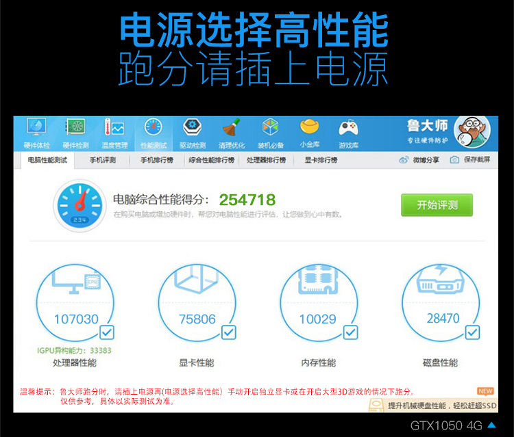The image size is (514, 437).
Task: Click the 磁盘性能 label
Action: (440, 362)
